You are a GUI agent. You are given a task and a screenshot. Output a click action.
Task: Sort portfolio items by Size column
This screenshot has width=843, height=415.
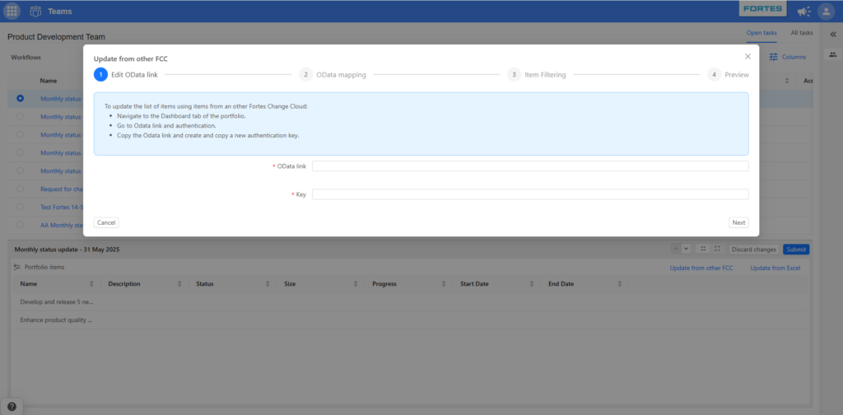356,284
